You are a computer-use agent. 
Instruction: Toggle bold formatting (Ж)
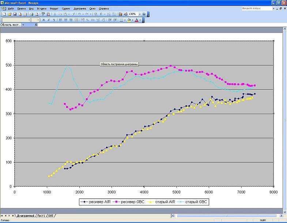tap(44, 20)
